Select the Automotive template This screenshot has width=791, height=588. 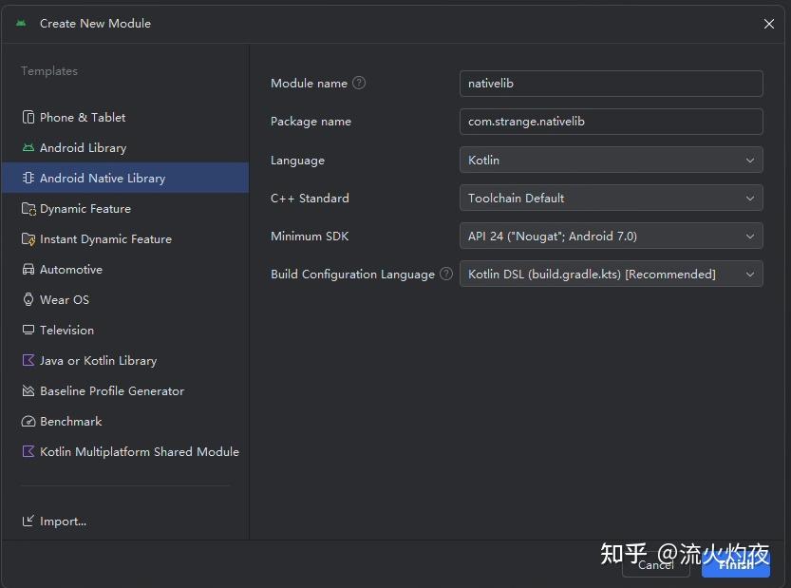click(71, 269)
